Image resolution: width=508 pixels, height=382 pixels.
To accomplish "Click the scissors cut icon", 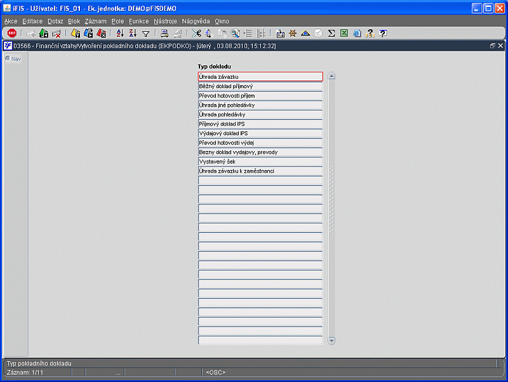I will 196,33.
